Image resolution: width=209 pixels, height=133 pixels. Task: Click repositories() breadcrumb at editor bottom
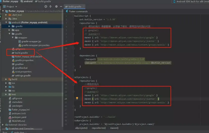pyautogui.click(x=99, y=128)
